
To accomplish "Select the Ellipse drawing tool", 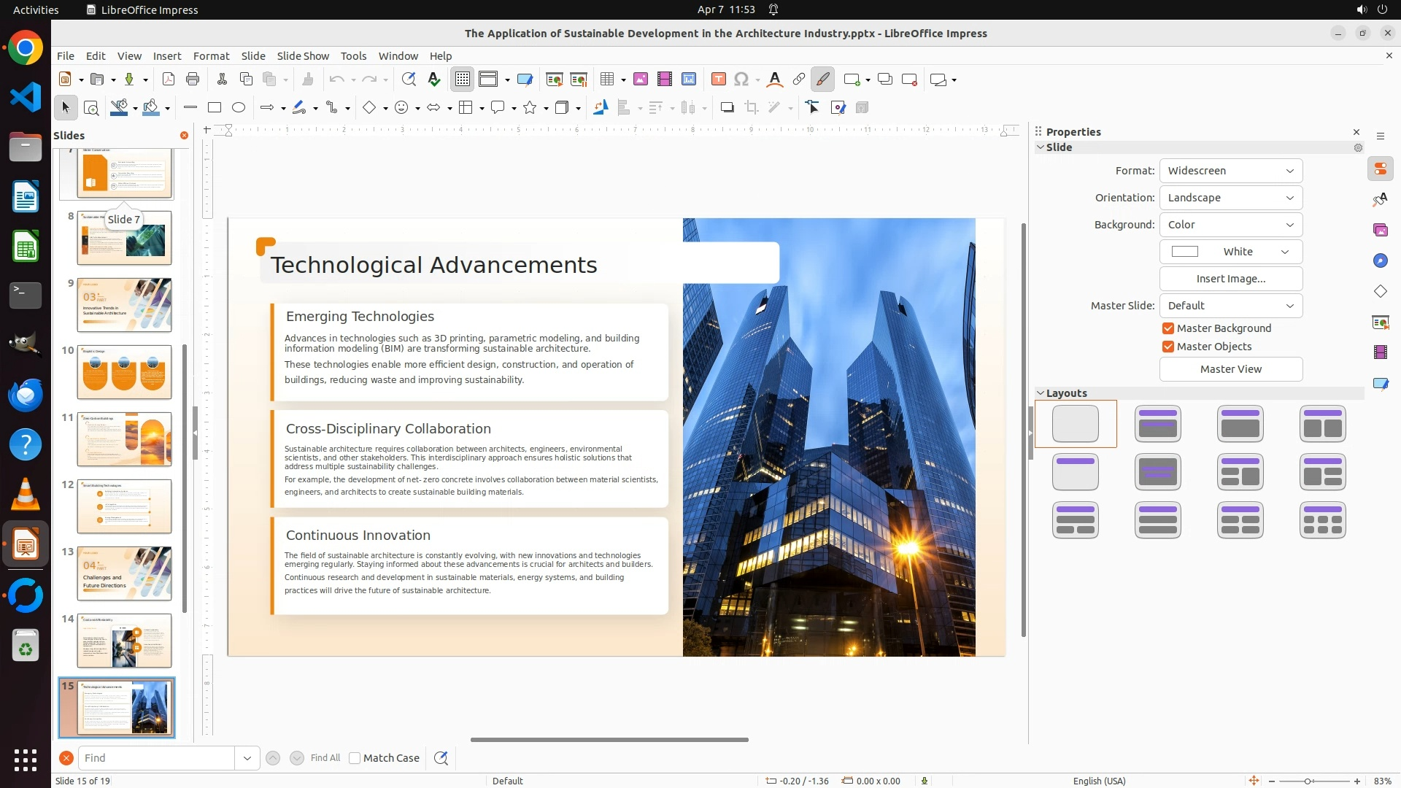I will pos(239,108).
